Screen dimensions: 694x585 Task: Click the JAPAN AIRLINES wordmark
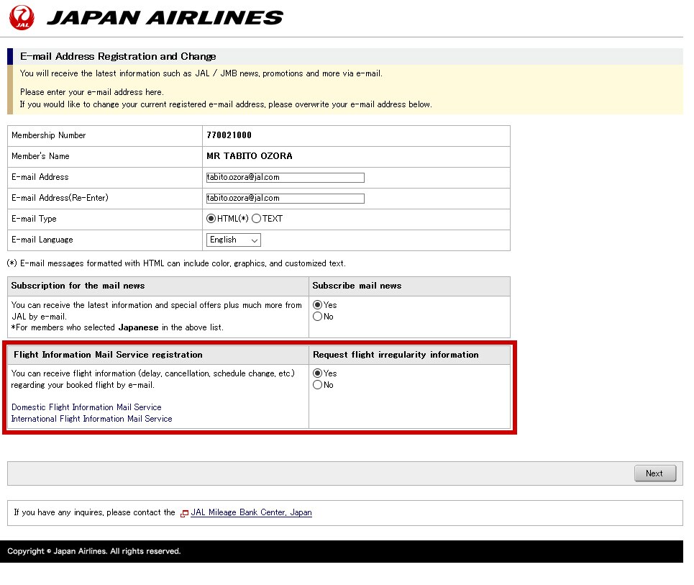pos(165,18)
